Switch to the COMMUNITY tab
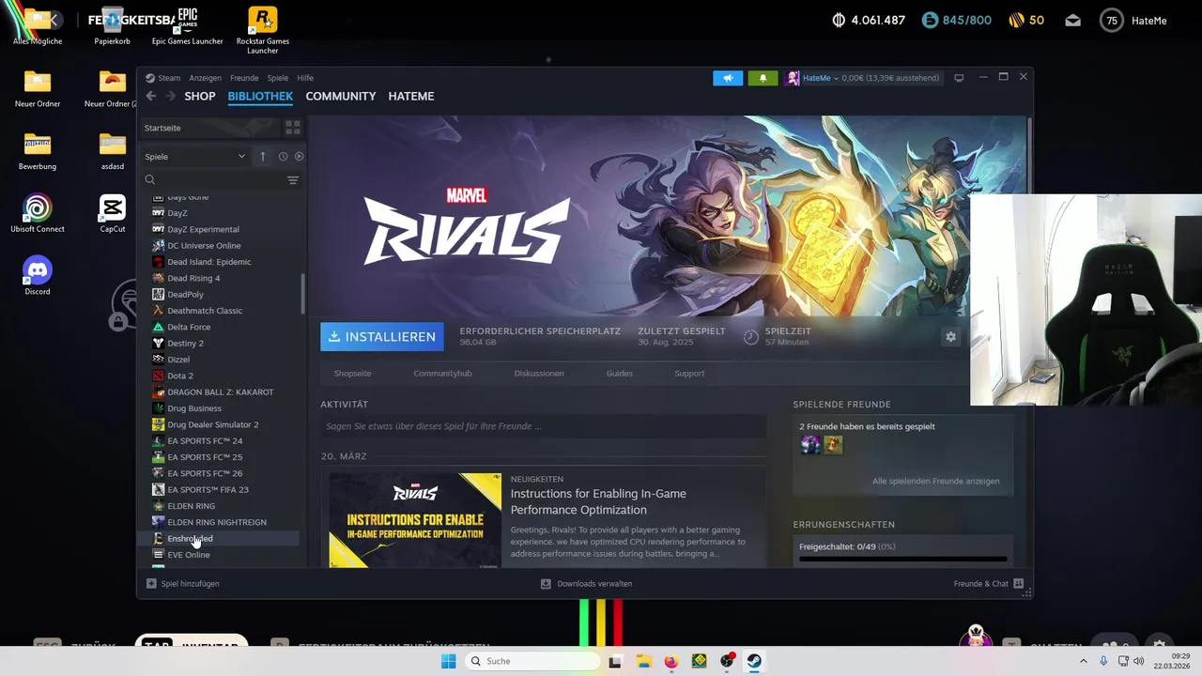 pyautogui.click(x=341, y=96)
